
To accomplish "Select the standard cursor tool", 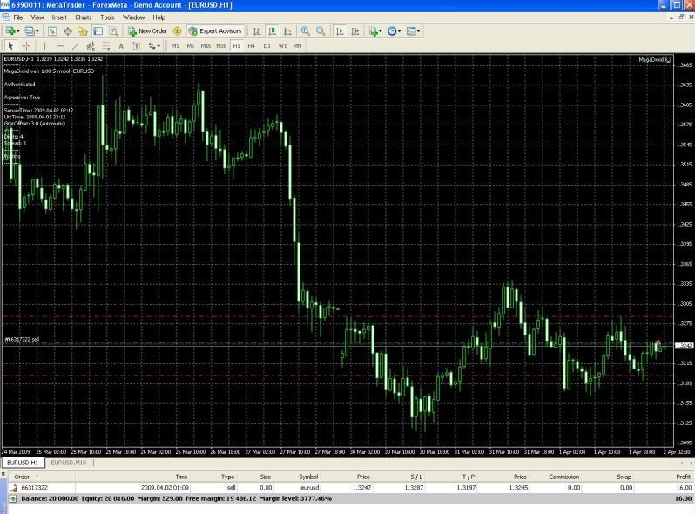I will [x=11, y=45].
